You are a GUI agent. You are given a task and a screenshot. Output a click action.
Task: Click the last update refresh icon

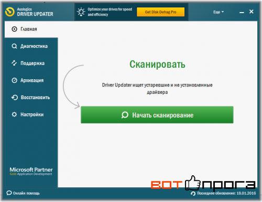193,194
